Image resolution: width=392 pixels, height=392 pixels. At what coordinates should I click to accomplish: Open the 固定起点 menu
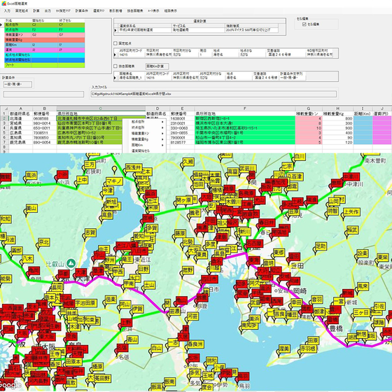(22, 10)
